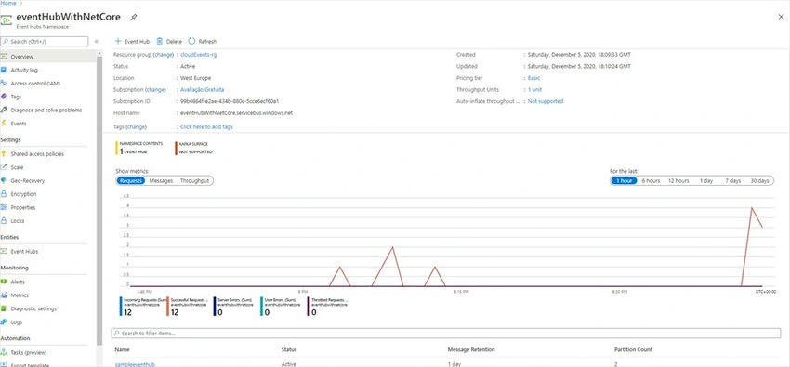Click the Incoming Requests legend swatch
Image resolution: width=790 pixels, height=367 pixels.
coord(121,306)
